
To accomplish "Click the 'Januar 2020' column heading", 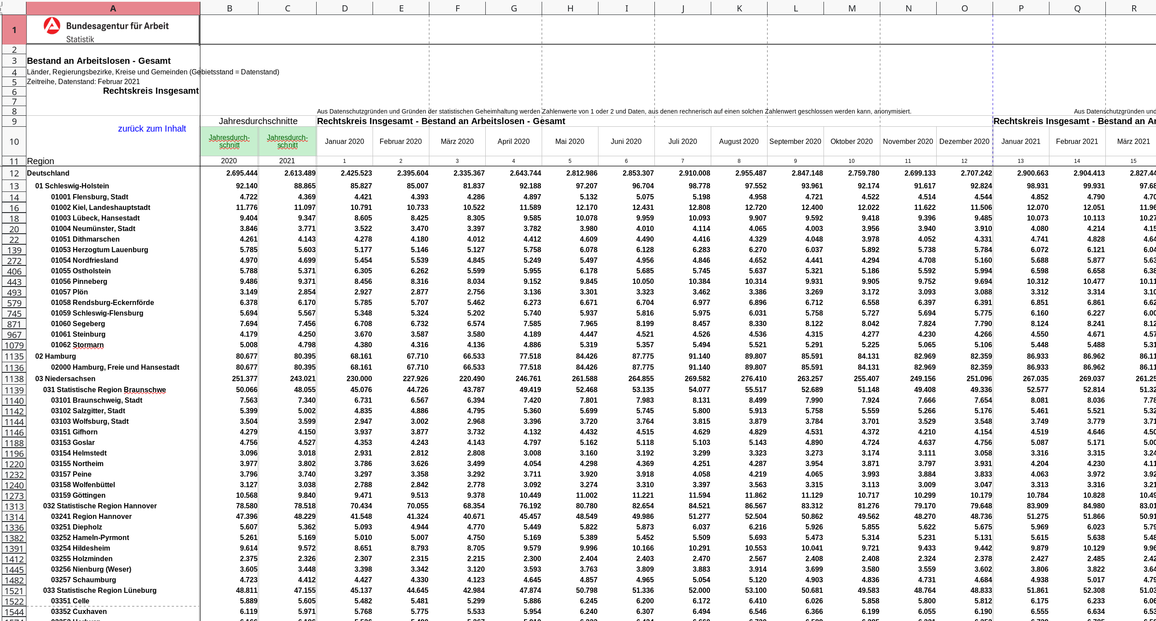I will coord(344,141).
